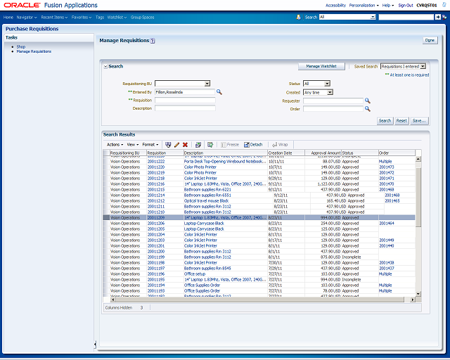Click the horizontal scrollbar left arrow

(x=112, y=300)
